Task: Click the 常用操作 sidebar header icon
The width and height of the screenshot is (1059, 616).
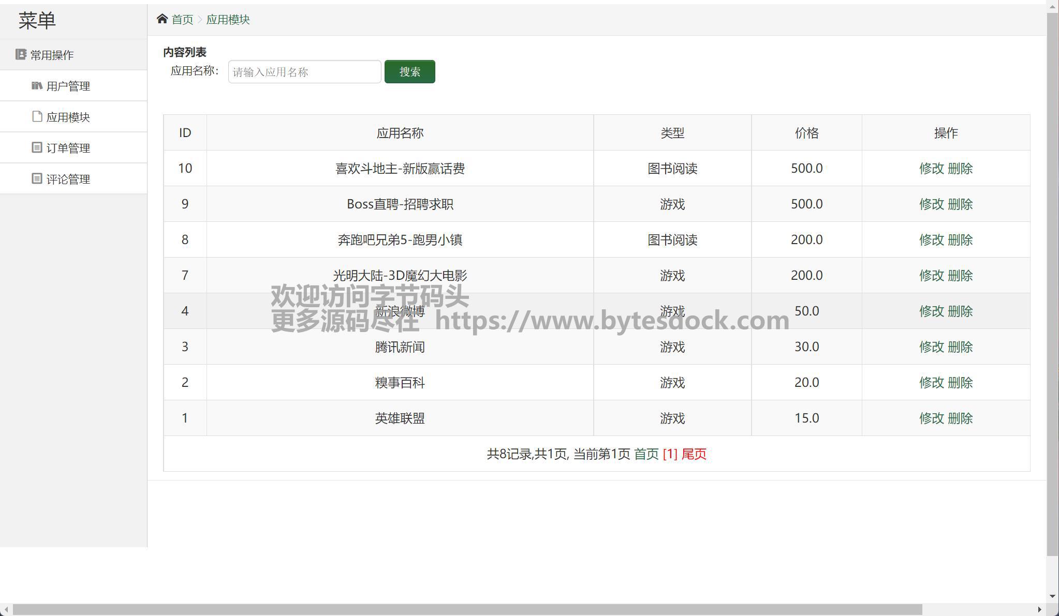Action: (21, 54)
